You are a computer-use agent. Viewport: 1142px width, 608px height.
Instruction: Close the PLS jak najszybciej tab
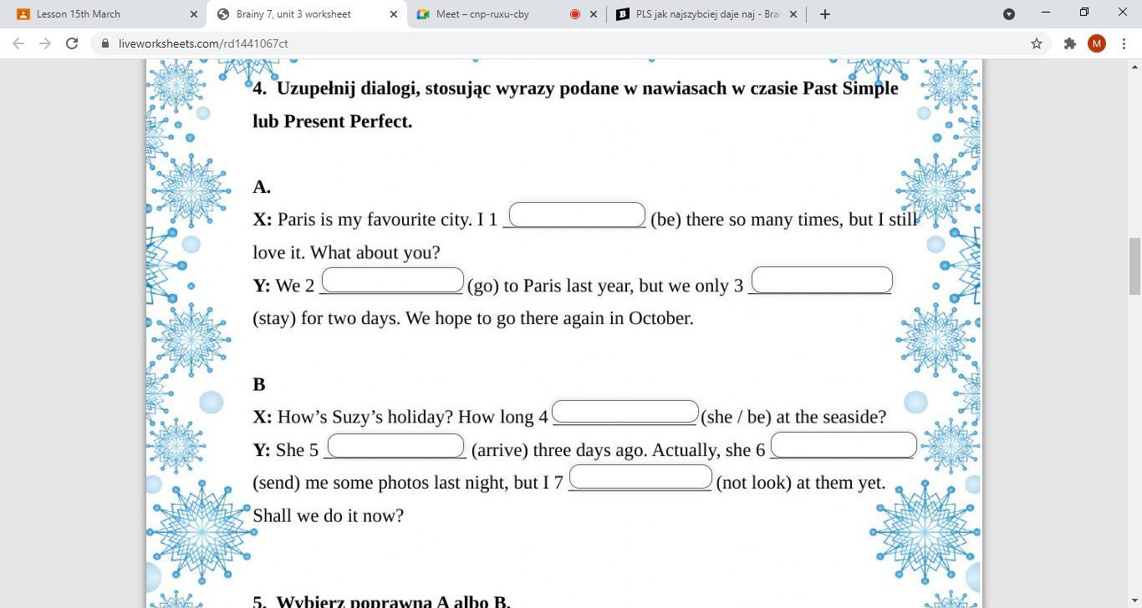(793, 14)
